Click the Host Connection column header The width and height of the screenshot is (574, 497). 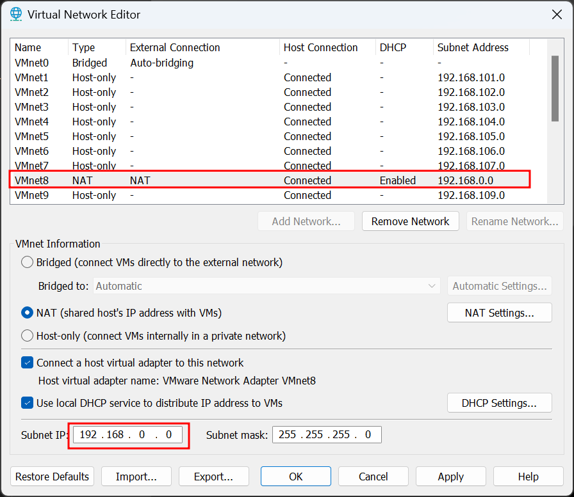point(327,47)
